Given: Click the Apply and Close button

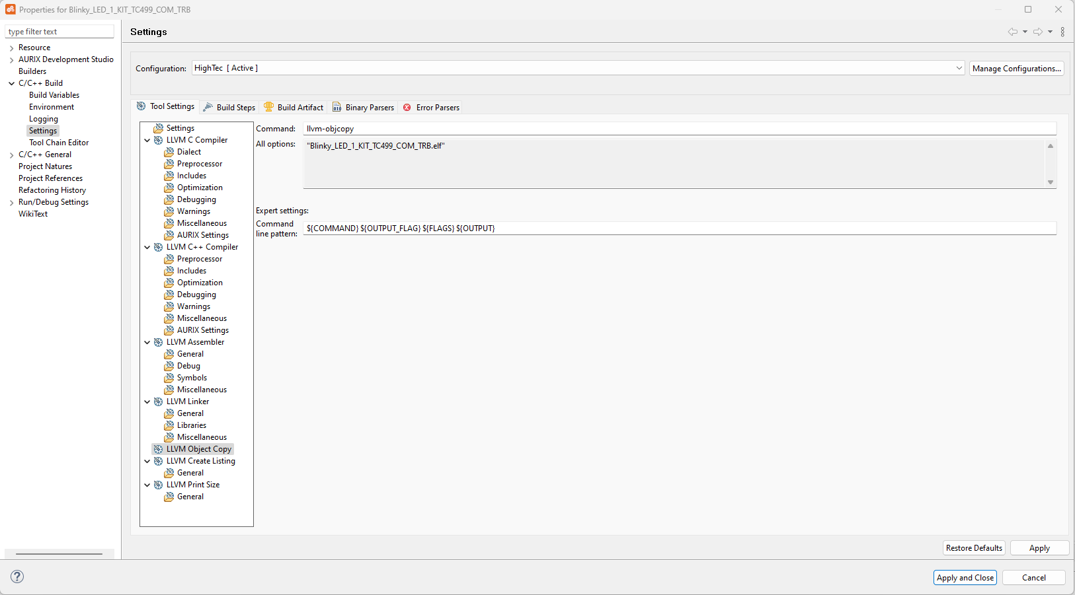Looking at the screenshot, I should click(x=965, y=577).
